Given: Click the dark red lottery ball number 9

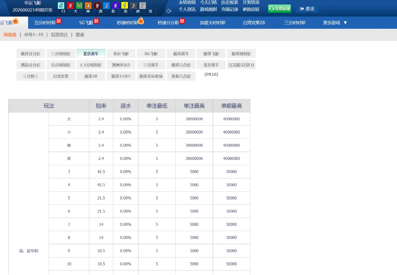Looking at the screenshot, I should (x=97, y=5).
